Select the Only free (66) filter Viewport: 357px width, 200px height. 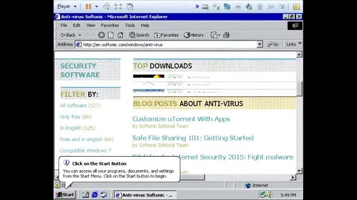75,117
